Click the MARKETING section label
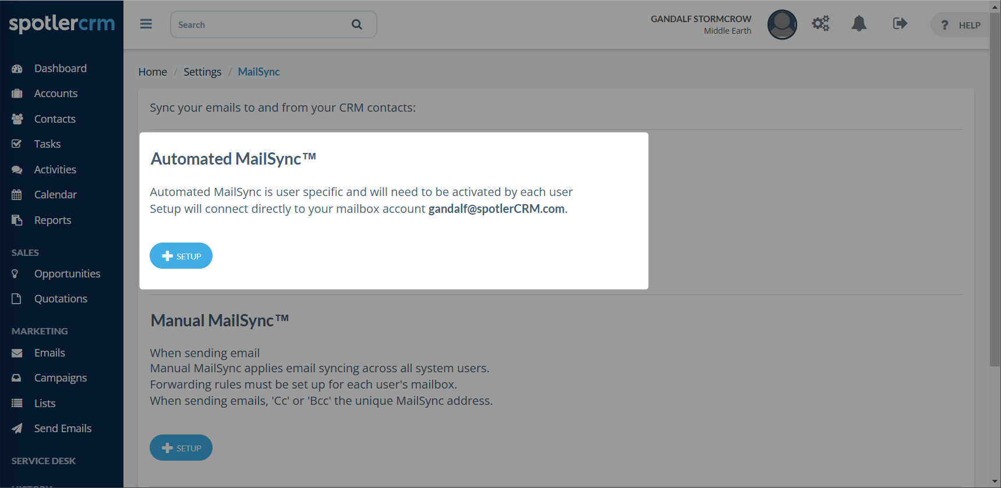The height and width of the screenshot is (488, 1001). pos(40,331)
